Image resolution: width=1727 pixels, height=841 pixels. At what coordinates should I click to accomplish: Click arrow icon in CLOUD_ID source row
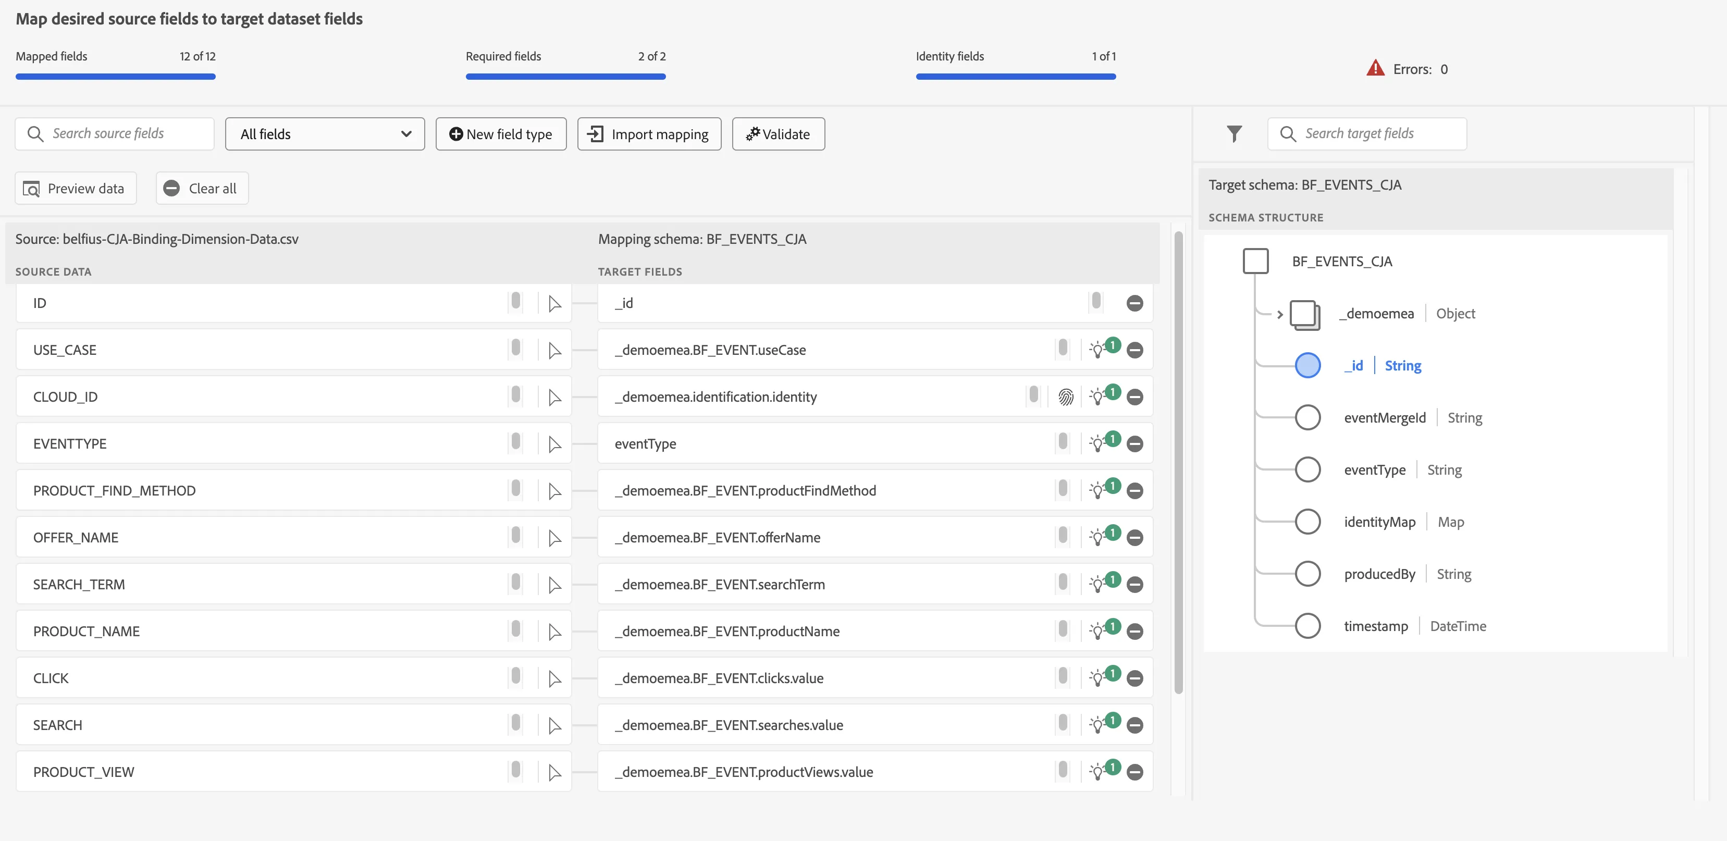point(554,398)
